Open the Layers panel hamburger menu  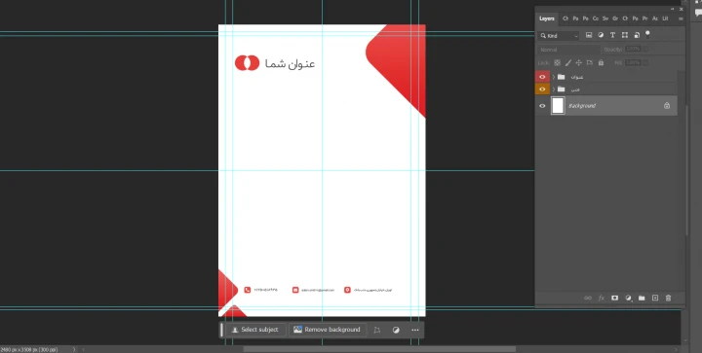681,18
